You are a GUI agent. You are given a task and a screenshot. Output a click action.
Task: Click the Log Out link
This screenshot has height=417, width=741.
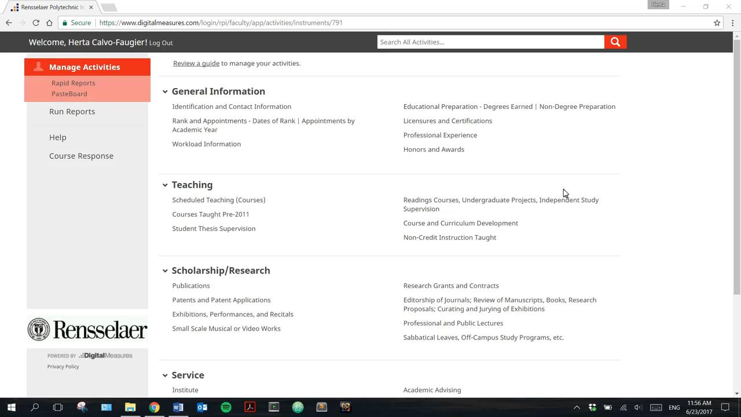coord(161,43)
